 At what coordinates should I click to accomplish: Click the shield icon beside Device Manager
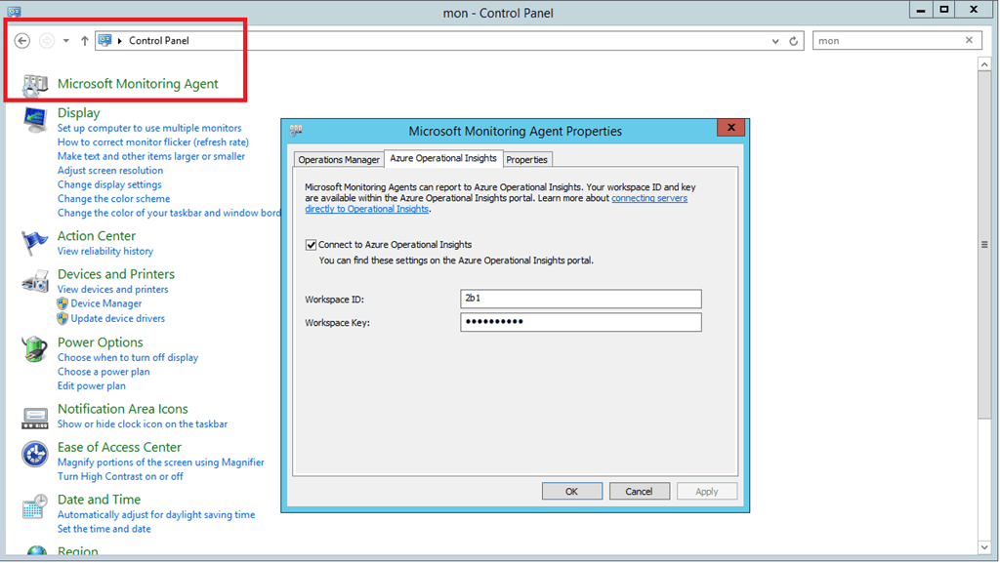[62, 303]
